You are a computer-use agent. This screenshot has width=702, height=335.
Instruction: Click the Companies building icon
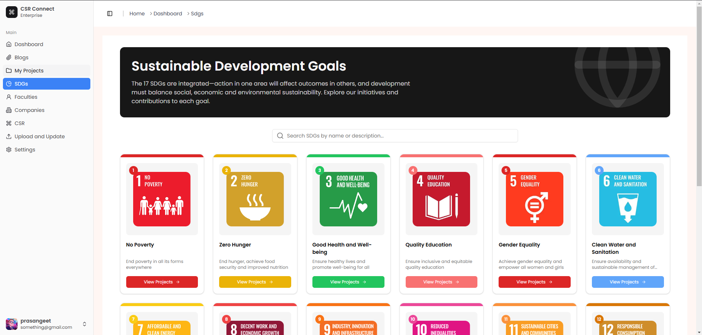click(x=9, y=110)
